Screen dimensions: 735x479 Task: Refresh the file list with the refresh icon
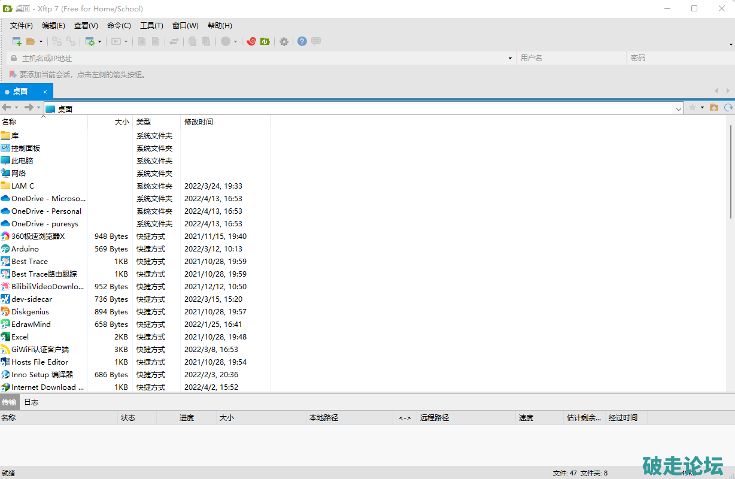[x=728, y=108]
